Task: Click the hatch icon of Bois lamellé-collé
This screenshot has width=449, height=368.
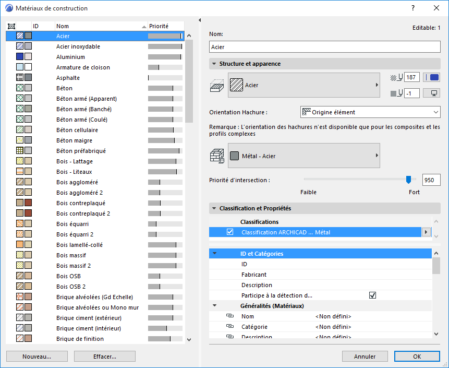Action: click(x=20, y=244)
